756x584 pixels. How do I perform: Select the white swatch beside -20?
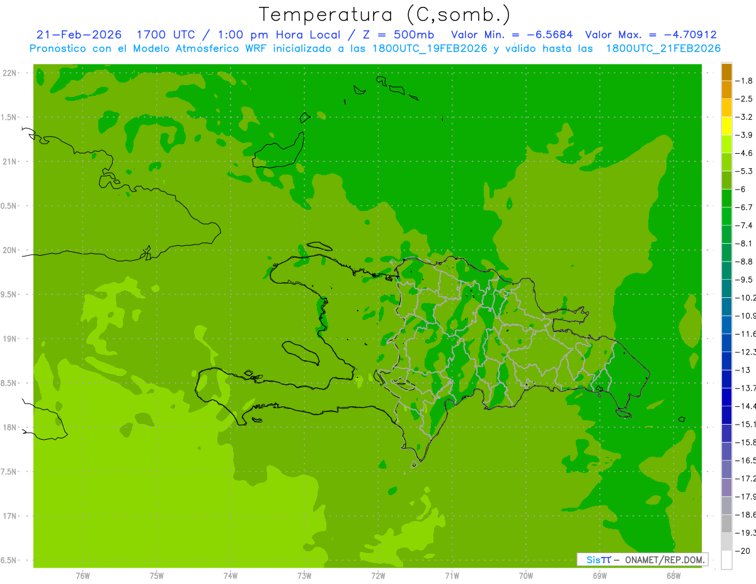coord(726,559)
